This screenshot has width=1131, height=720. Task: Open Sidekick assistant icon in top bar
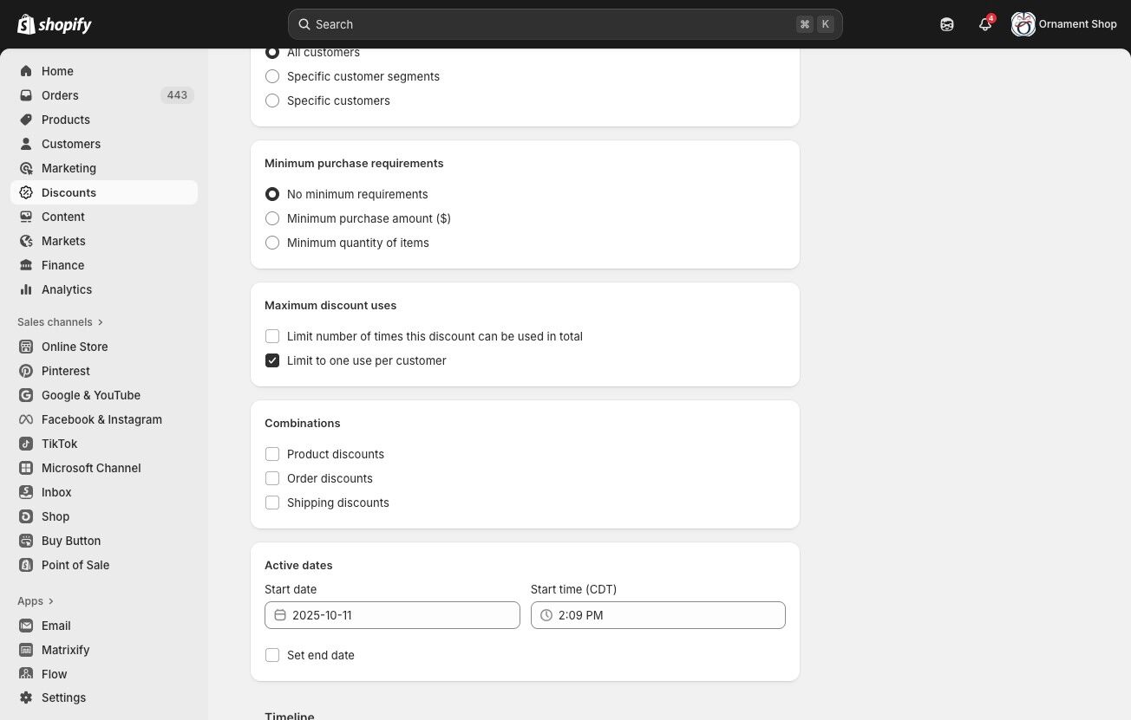(946, 24)
